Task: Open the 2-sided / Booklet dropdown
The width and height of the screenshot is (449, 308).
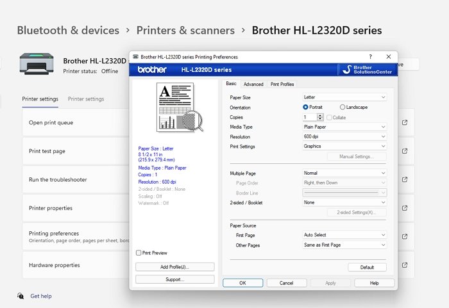Action: click(344, 202)
